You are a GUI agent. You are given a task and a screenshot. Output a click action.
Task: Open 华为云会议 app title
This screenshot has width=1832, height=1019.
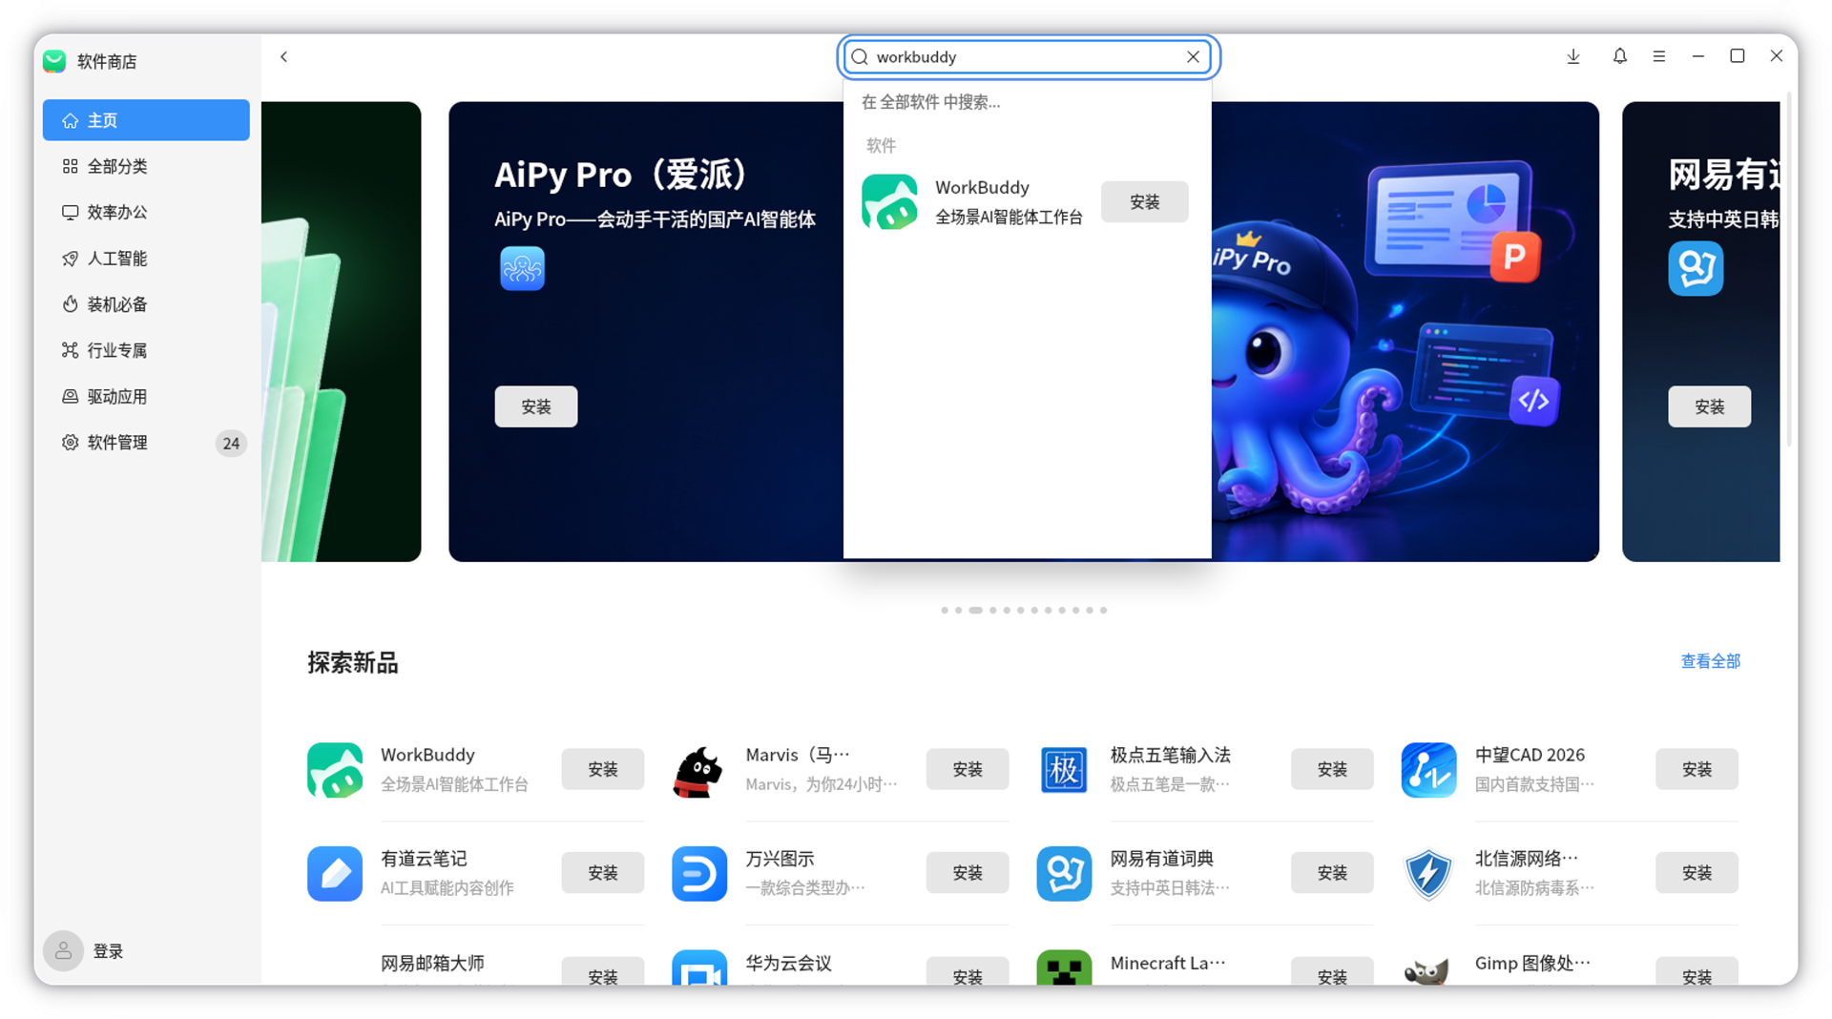click(788, 963)
